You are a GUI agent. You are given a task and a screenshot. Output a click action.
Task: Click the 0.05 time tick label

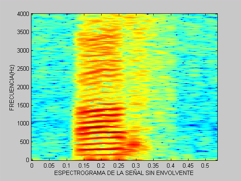49,165
